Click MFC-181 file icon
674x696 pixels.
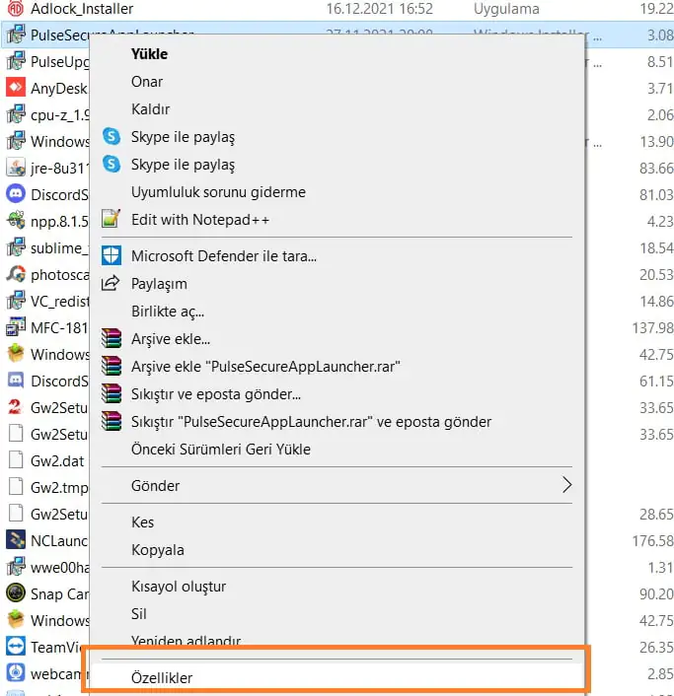16,327
